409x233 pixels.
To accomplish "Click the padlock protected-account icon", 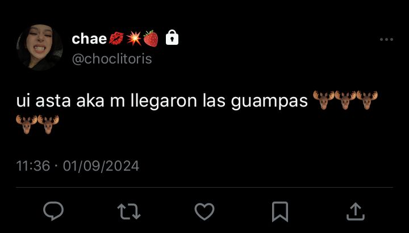I will 172,38.
